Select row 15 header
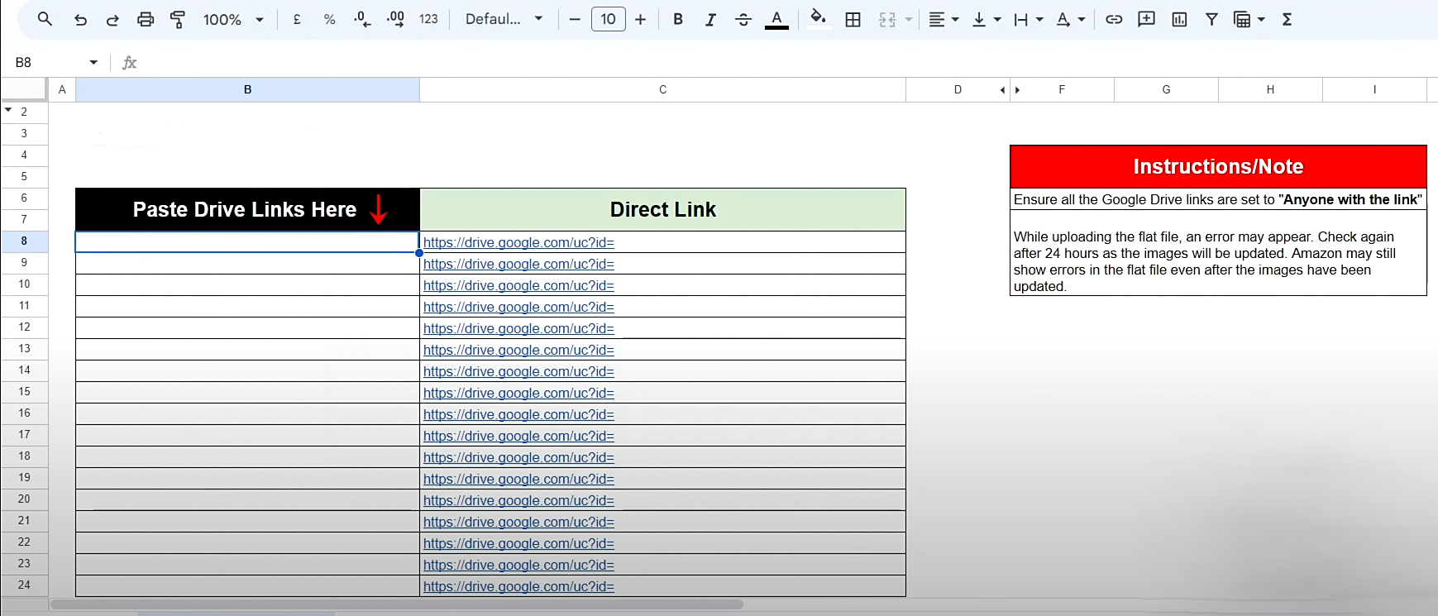 [24, 391]
